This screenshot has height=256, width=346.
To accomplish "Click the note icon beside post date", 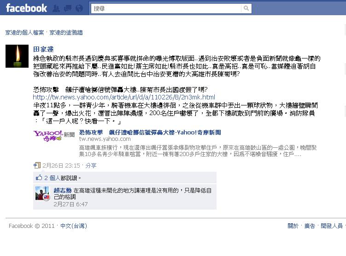I will point(37,165).
